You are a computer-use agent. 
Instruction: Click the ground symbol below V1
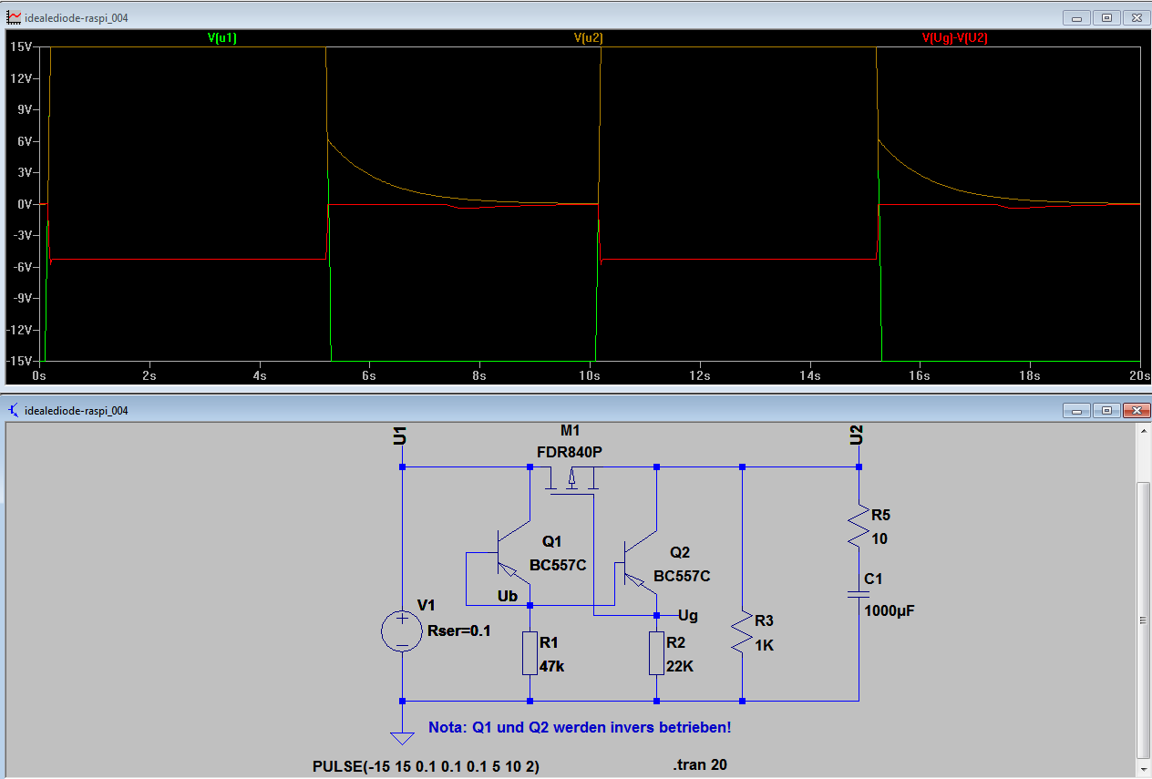(x=402, y=738)
